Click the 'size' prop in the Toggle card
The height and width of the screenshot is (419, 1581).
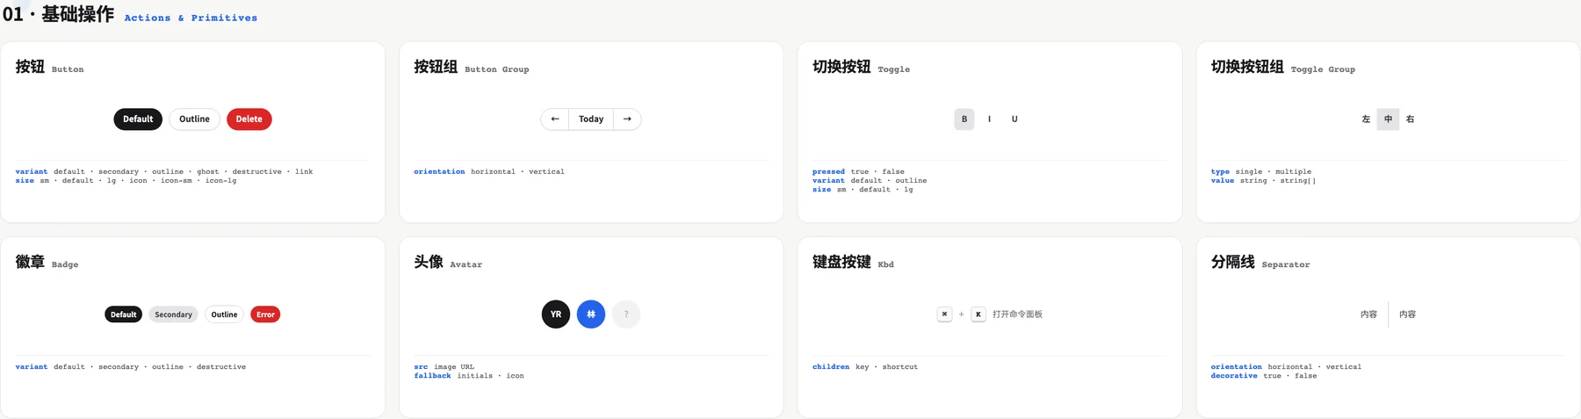[x=821, y=190]
